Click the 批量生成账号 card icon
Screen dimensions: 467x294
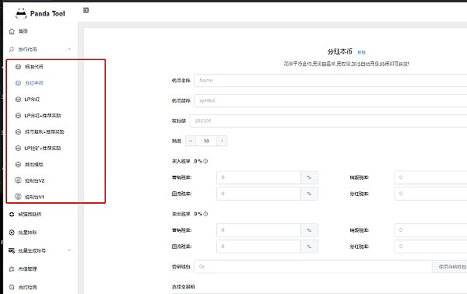tap(12, 251)
